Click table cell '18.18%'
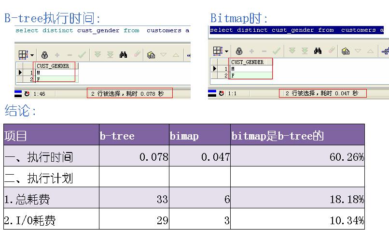Viewport: 389px width, 230px height. [x=347, y=199]
